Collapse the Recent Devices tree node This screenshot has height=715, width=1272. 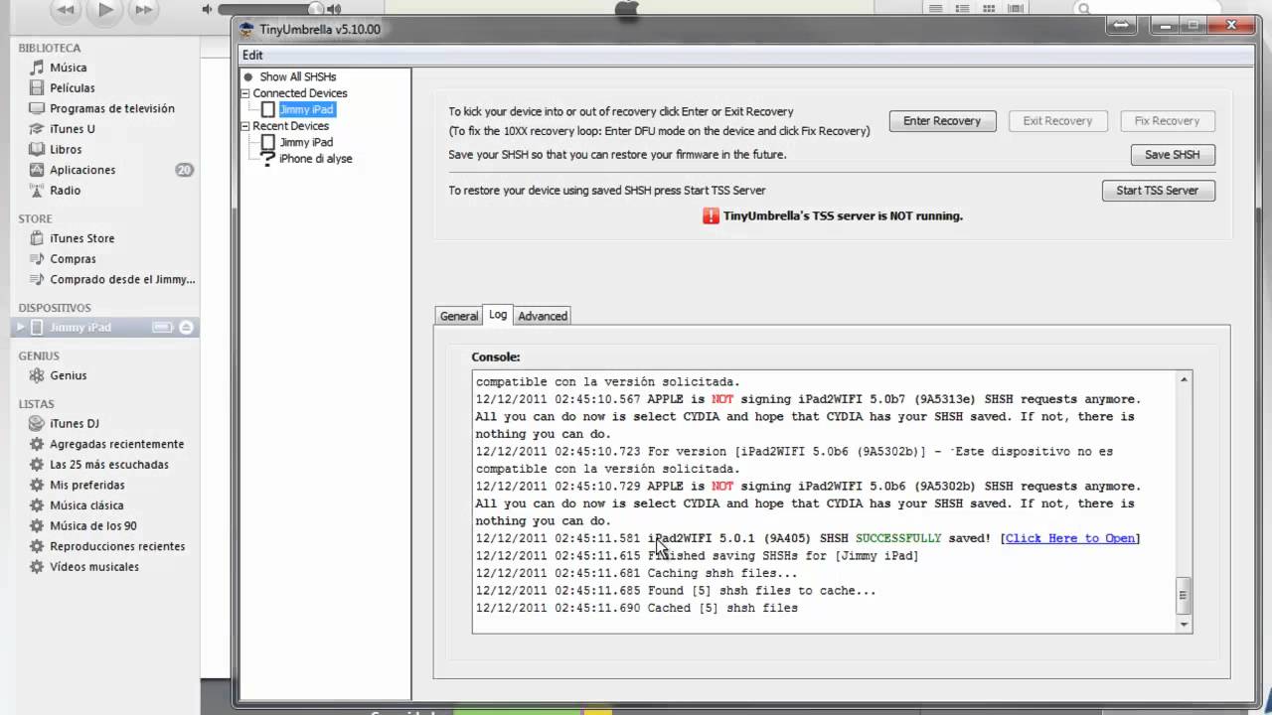[245, 126]
